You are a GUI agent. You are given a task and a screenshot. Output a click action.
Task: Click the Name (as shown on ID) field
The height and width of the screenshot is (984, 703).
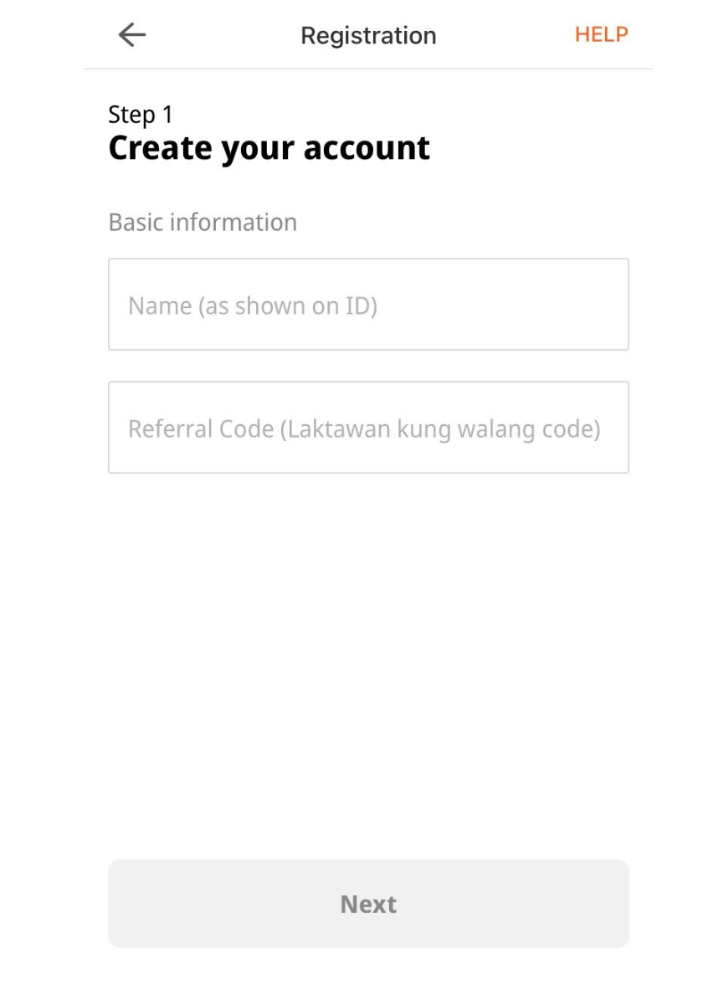point(368,305)
